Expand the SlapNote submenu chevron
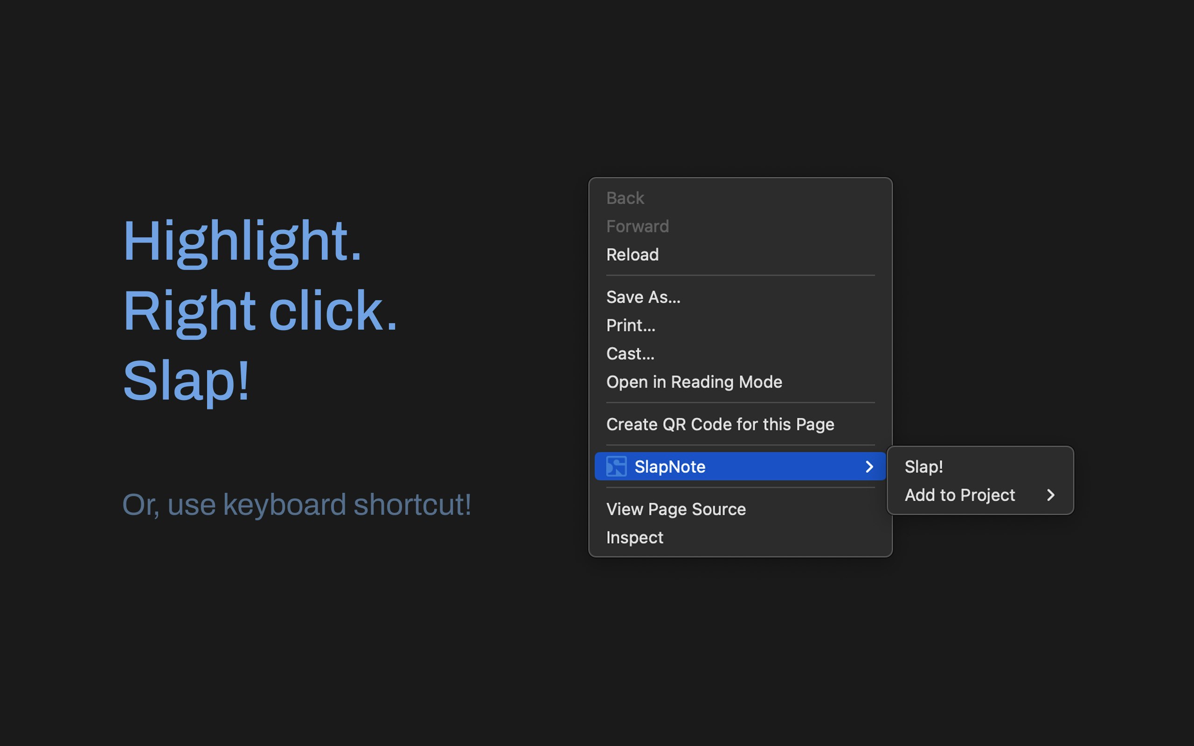This screenshot has height=746, width=1194. [x=870, y=466]
